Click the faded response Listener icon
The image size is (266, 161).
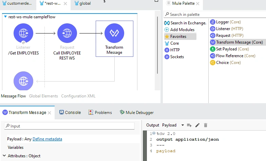pyautogui.click(x=23, y=81)
